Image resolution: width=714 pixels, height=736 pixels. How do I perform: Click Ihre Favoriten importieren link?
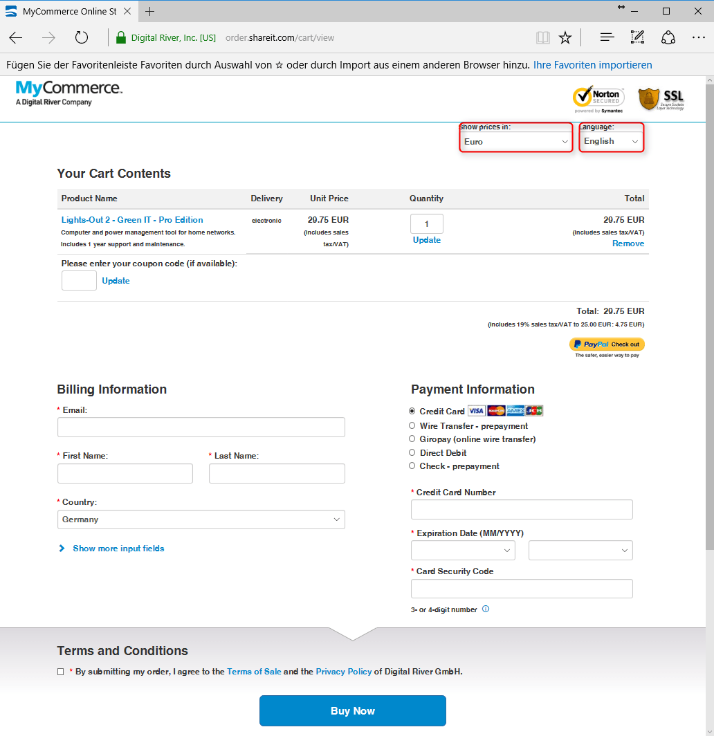[592, 65]
